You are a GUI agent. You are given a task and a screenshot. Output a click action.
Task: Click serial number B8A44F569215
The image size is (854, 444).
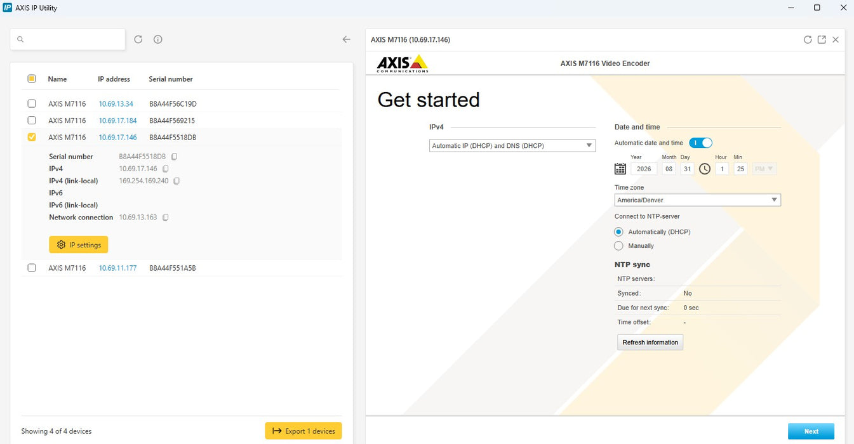172,121
